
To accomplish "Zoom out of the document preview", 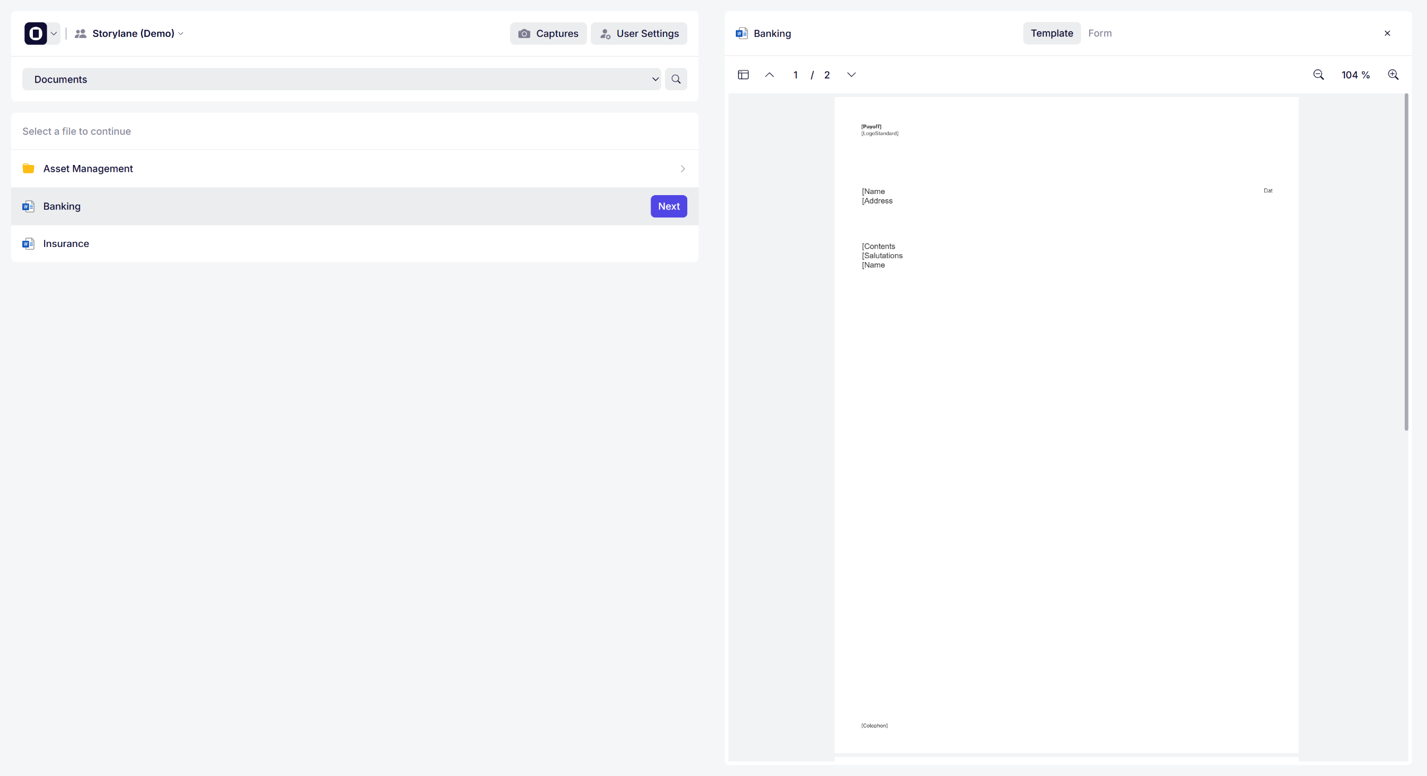I will pyautogui.click(x=1318, y=75).
